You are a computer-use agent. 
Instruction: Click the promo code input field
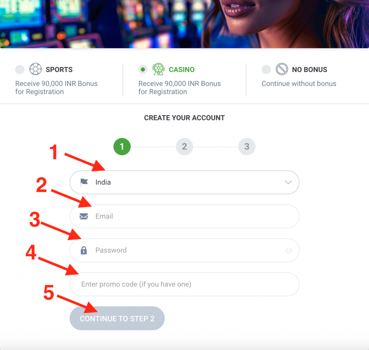click(x=184, y=284)
